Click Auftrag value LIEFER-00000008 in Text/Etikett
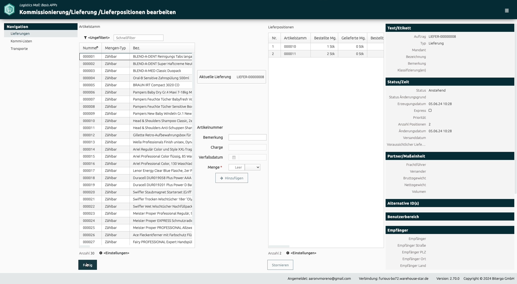The width and height of the screenshot is (517, 284). (442, 37)
